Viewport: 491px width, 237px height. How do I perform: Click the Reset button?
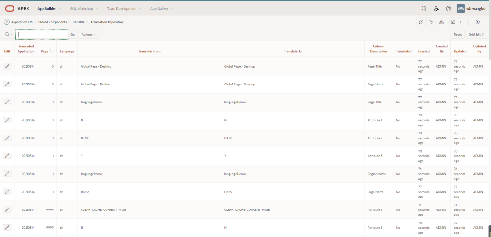(x=458, y=34)
